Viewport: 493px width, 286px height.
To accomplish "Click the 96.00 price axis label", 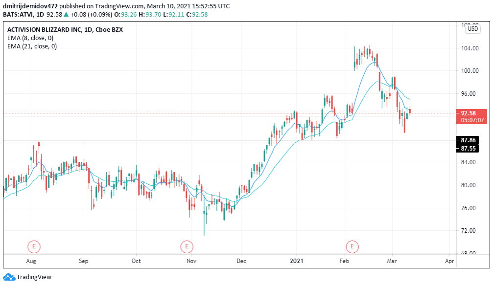I will coord(468,93).
